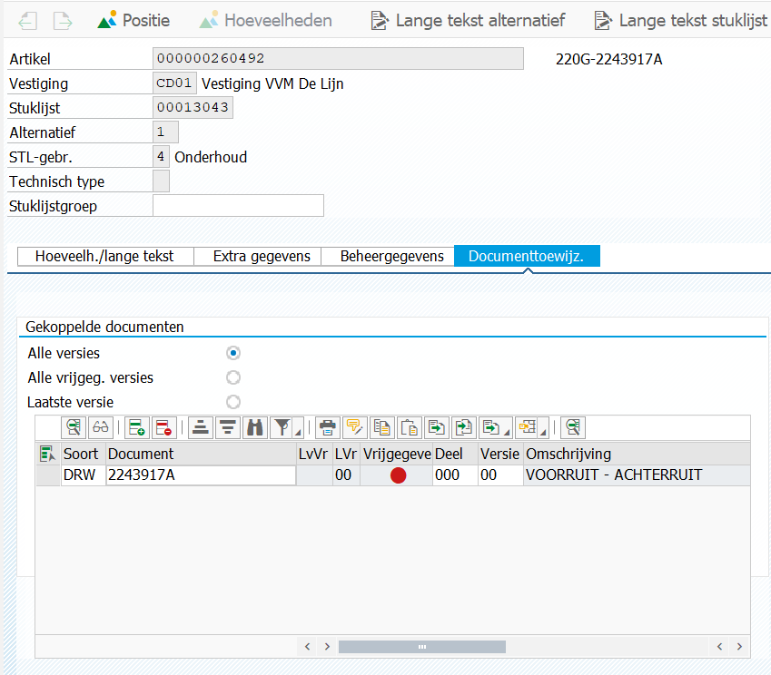Switch to Hoeveelh./lange tekst tab
The width and height of the screenshot is (771, 675).
pos(105,256)
